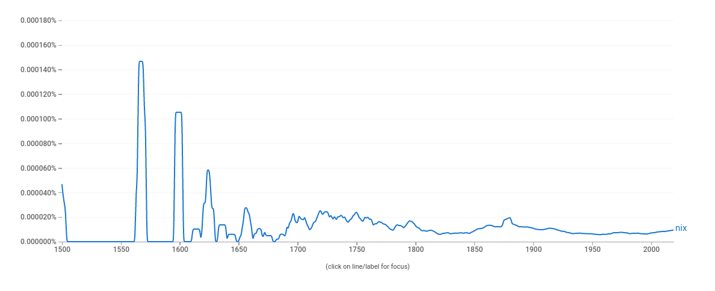This screenshot has width=715, height=291.
Task: Click the line's starting point at 1500
Action: [62, 185]
